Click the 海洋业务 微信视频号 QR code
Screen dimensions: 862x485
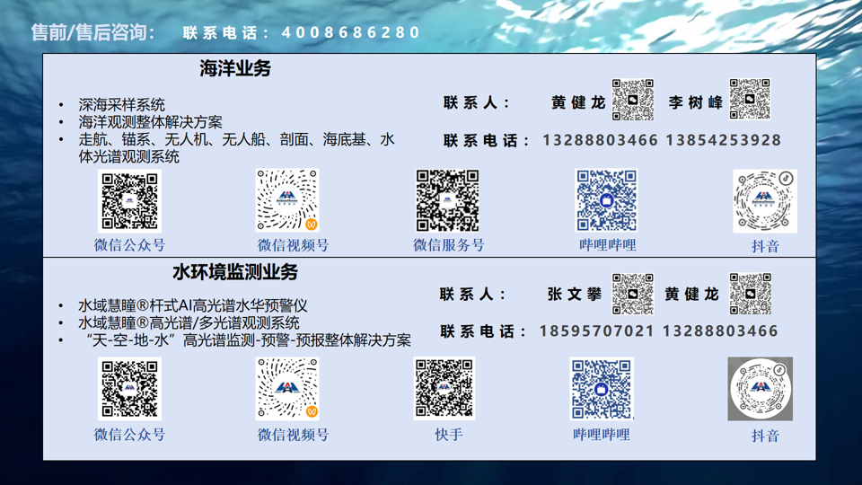point(287,200)
